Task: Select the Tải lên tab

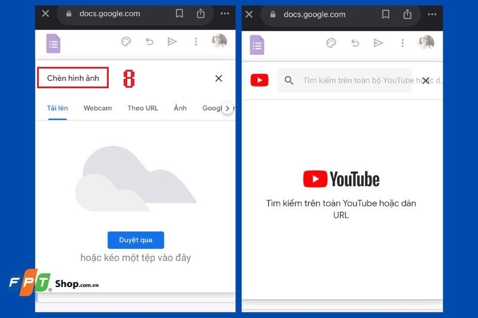Action: (x=57, y=108)
